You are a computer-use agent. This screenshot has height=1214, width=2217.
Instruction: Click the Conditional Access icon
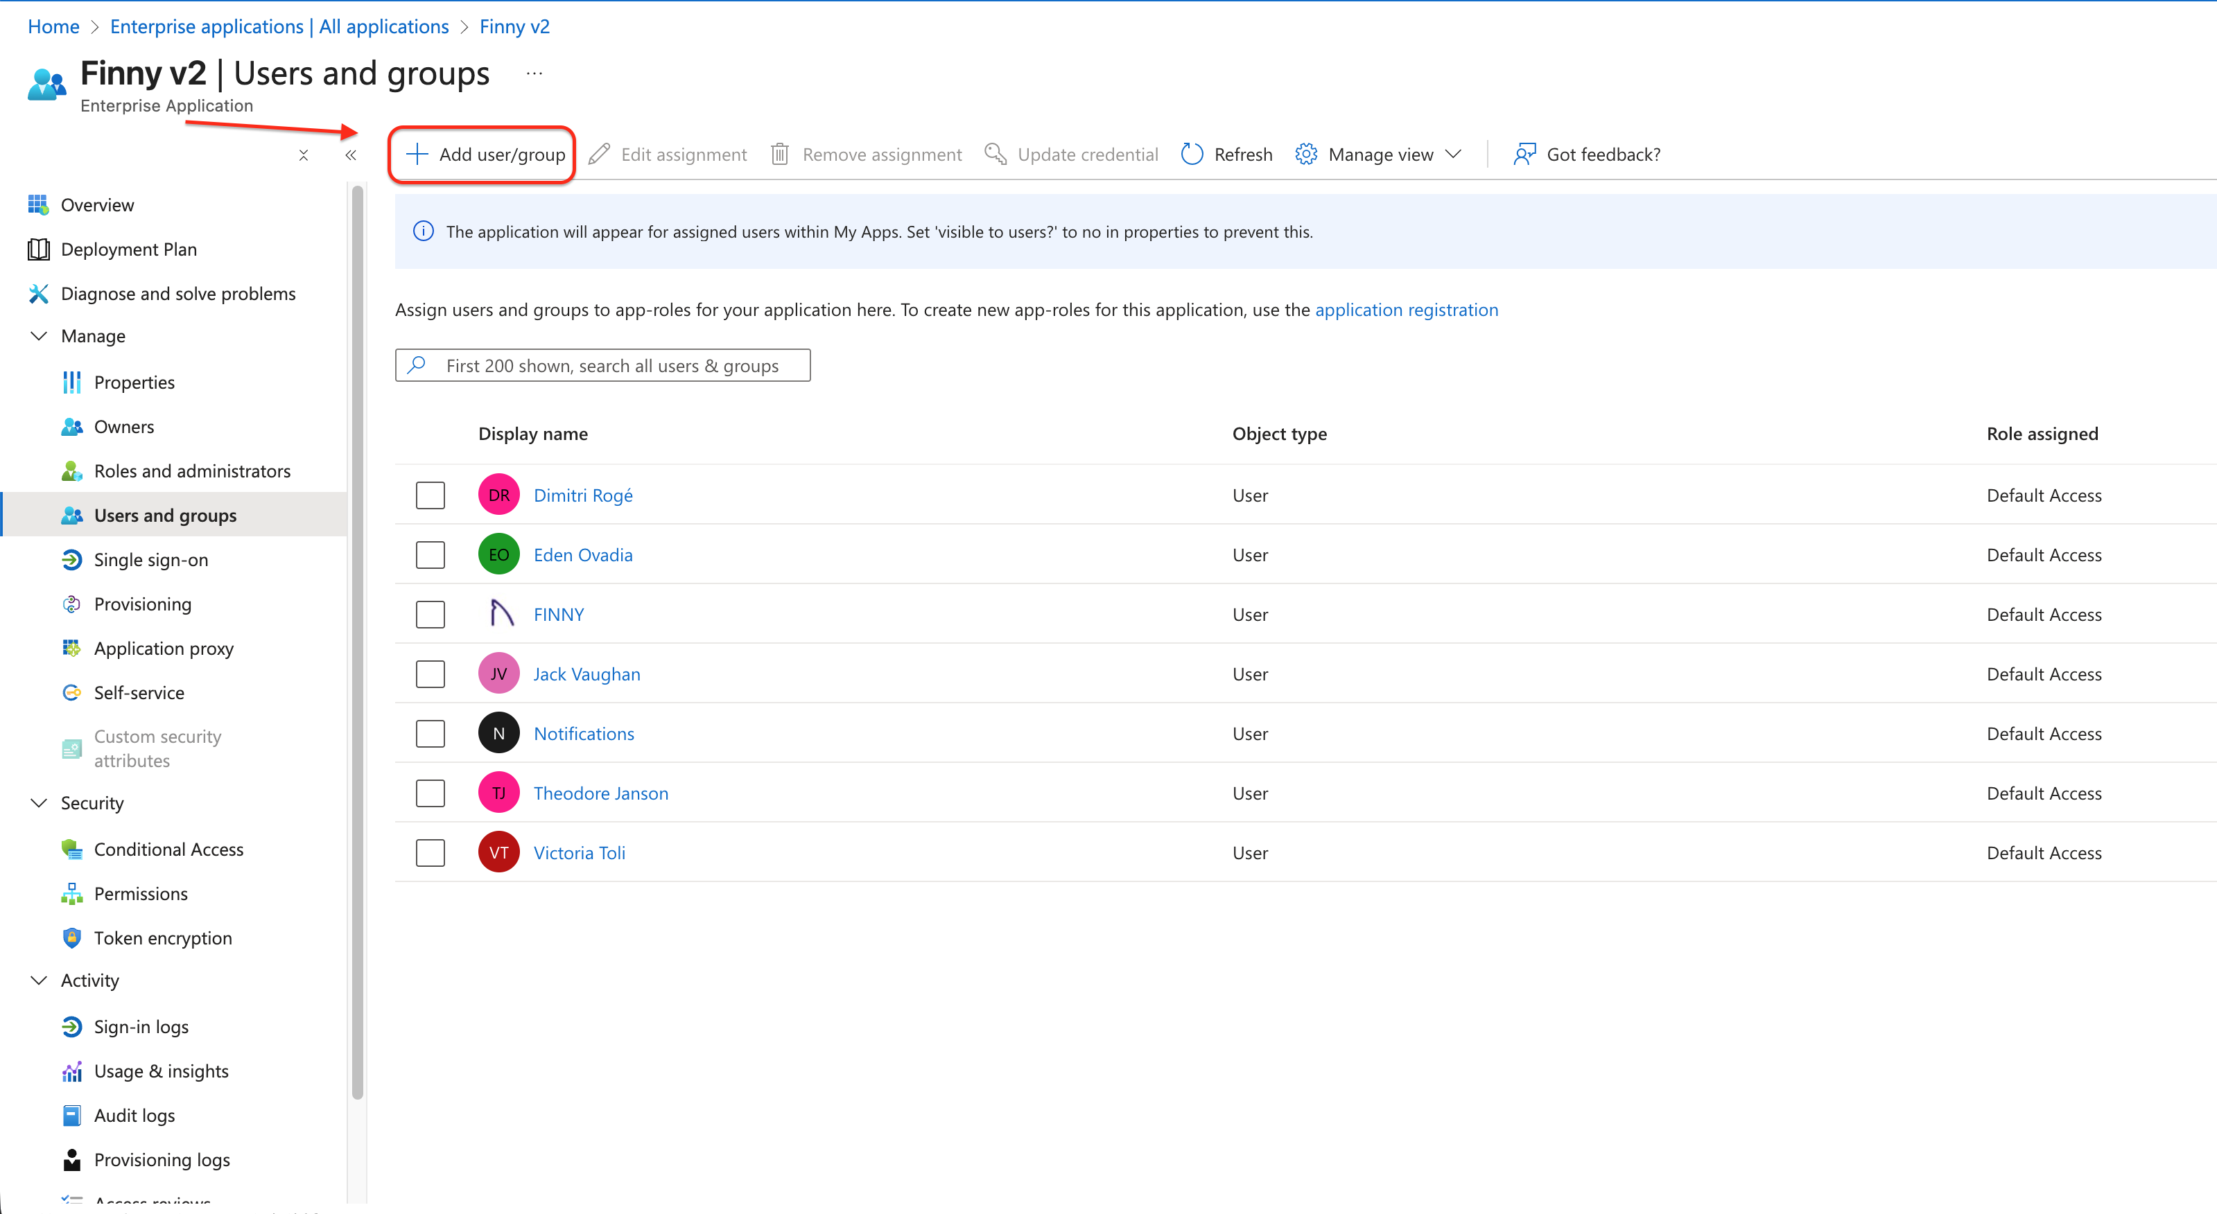[x=71, y=850]
